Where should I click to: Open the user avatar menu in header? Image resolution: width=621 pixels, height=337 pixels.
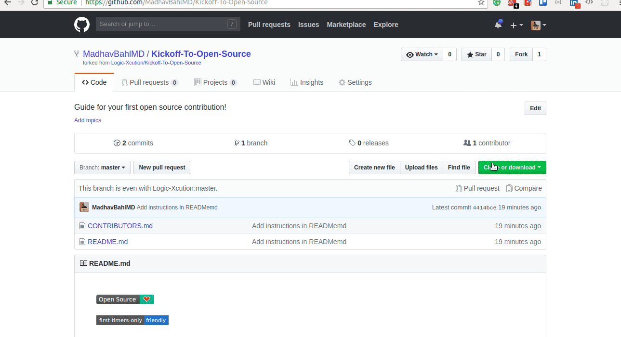point(538,25)
